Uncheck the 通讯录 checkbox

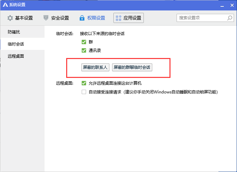tap(84, 51)
